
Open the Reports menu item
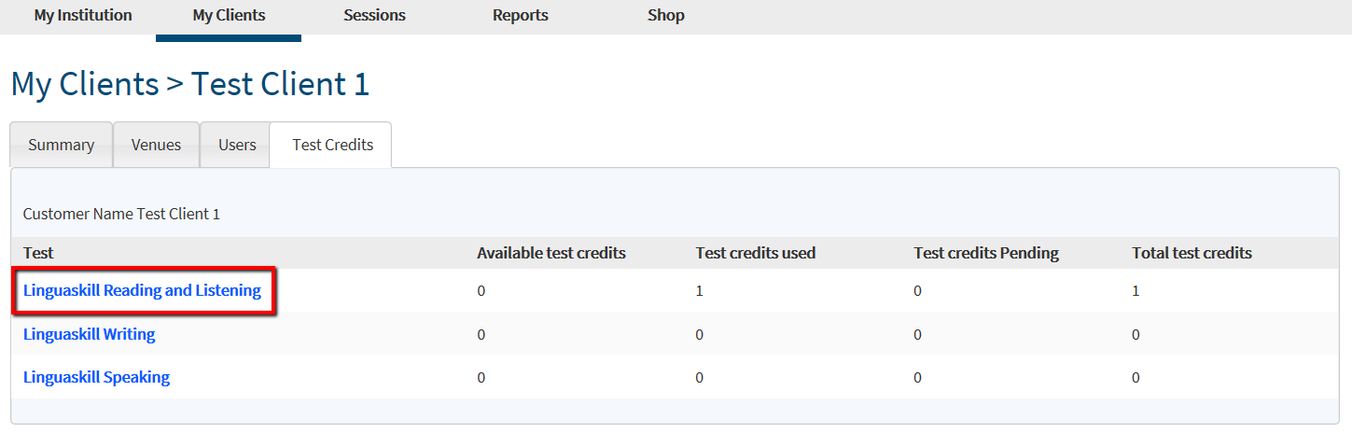(x=521, y=16)
